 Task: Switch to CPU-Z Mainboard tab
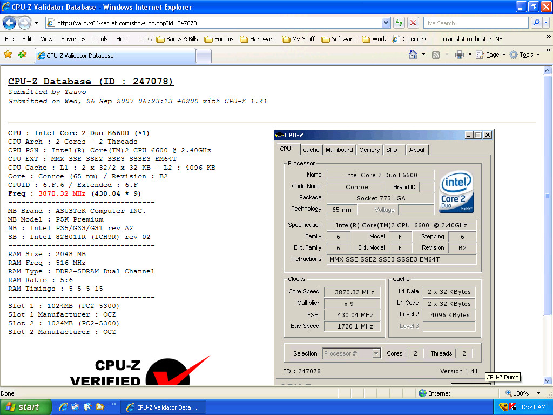pyautogui.click(x=339, y=150)
